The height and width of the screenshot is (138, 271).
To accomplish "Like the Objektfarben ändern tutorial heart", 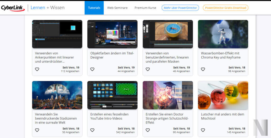I will tap(92, 69).
